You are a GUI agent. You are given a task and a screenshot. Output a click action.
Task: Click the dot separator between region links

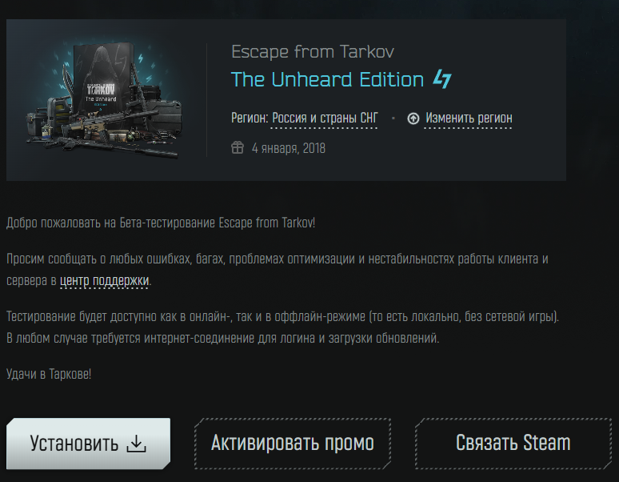click(393, 118)
